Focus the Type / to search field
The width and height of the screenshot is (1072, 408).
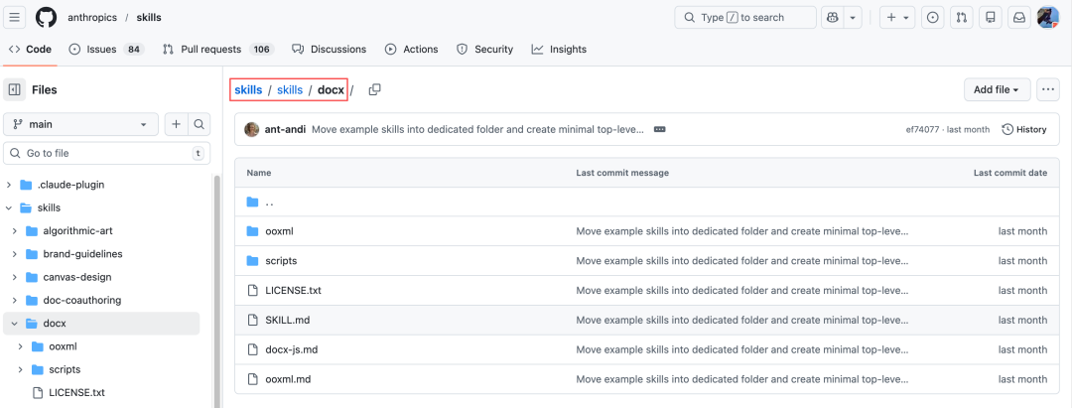[x=745, y=17]
